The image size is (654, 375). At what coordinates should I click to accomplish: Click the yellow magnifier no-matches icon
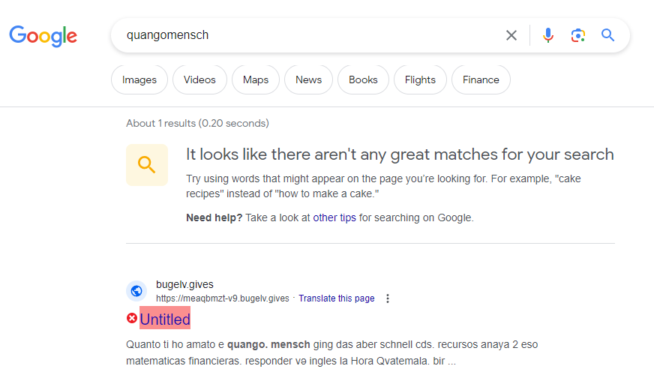pos(147,165)
